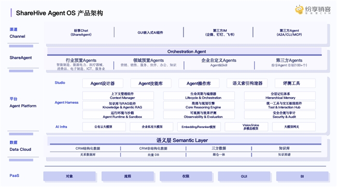Click the Semantic Layer header bar
The width and height of the screenshot is (337, 187).
185,141
